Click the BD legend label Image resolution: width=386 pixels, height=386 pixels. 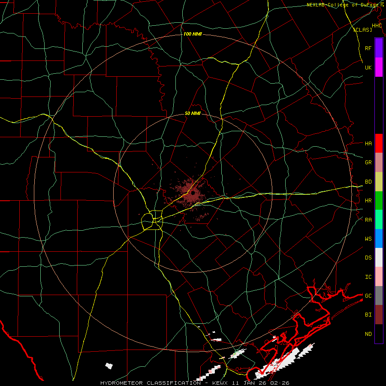tap(368, 182)
